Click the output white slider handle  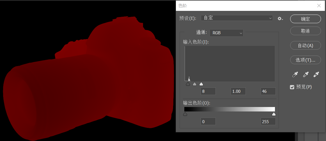pos(274,114)
